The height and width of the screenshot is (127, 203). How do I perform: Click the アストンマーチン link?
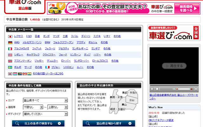click(x=23, y=61)
